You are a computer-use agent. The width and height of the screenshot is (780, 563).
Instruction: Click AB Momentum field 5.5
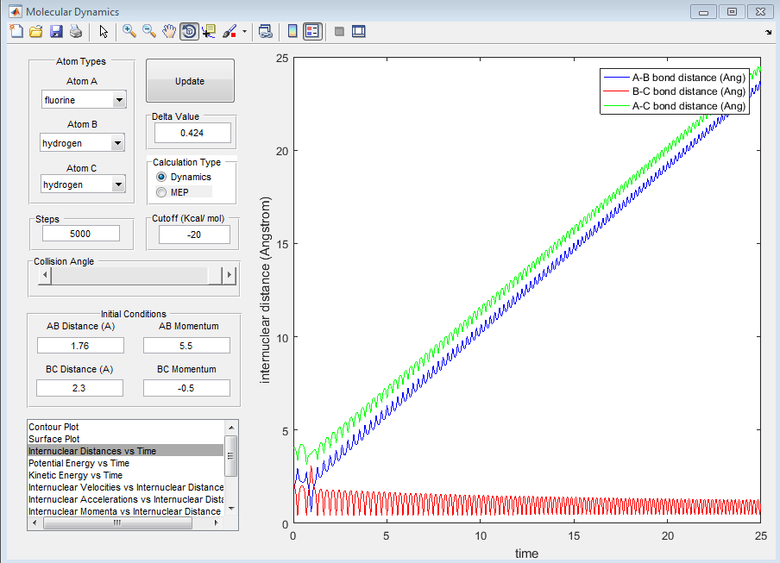[x=186, y=346]
